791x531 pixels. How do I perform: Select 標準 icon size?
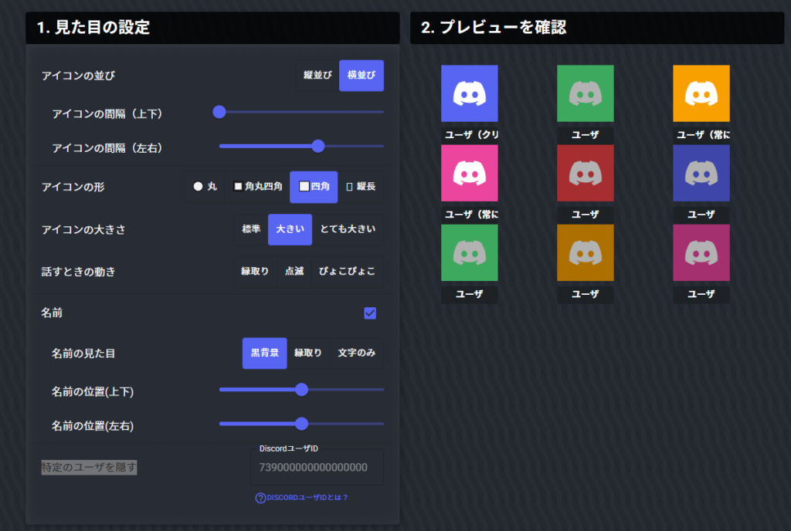[x=251, y=230]
